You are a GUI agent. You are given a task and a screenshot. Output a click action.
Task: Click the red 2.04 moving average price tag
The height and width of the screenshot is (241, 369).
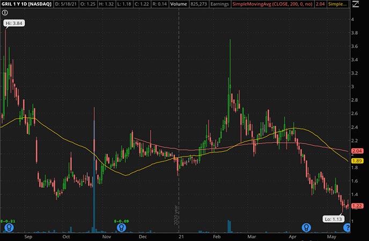coord(357,151)
